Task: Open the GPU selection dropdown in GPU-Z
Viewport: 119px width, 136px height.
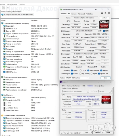Action: coord(74,78)
